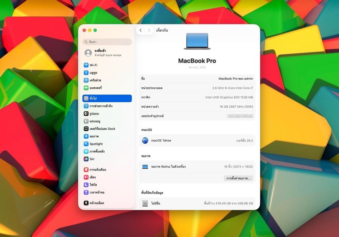Viewport: 339px width, 237px height.
Task: Open Spotlight settings icon
Action: pyautogui.click(x=86, y=144)
